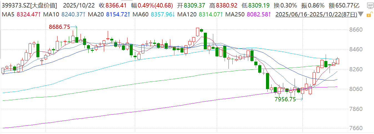
Task: Click the 2025/10/22 date in header
Action: coord(78,6)
